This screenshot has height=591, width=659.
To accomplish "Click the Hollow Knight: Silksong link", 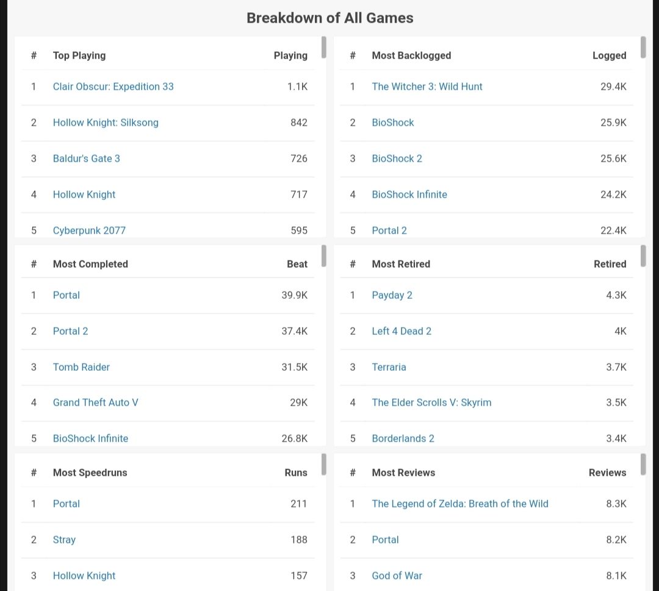I will click(106, 123).
